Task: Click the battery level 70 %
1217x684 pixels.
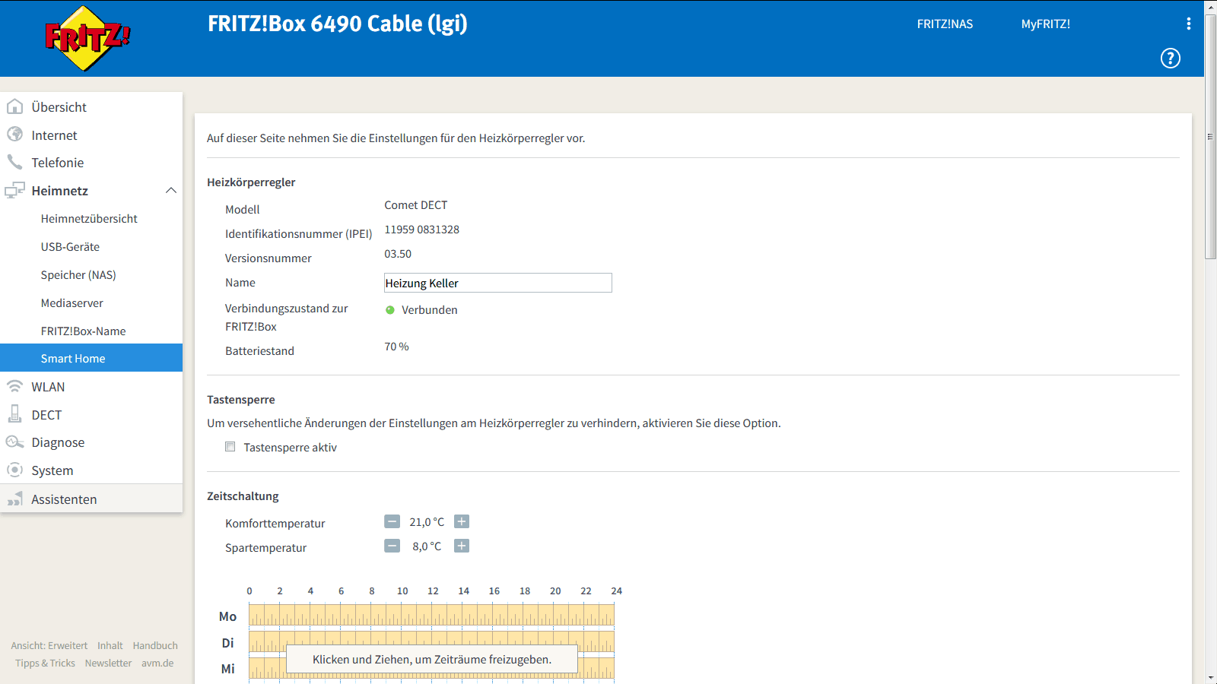Action: click(x=396, y=347)
